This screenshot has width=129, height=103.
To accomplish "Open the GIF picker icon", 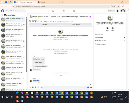I will pos(38,87).
